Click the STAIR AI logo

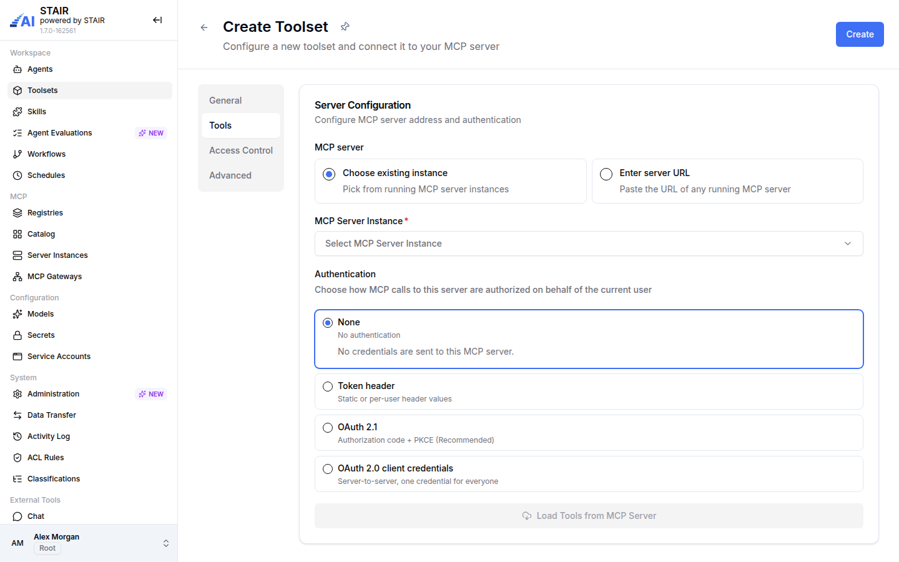(x=22, y=21)
